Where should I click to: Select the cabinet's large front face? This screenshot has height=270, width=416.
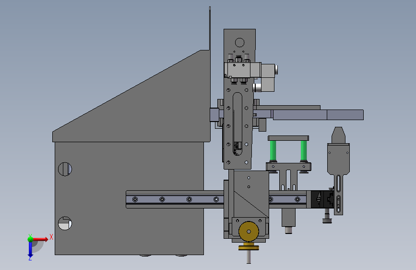129,198
